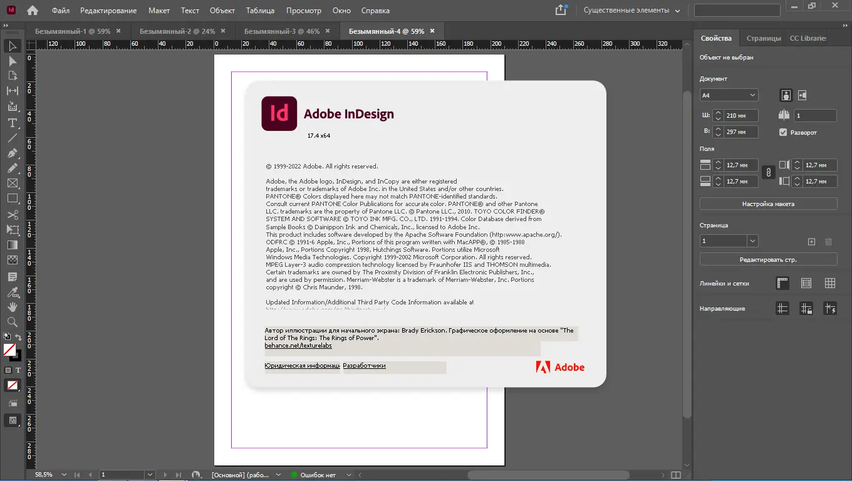Toggle baseline grid display
This screenshot has height=481, width=852.
coord(806,283)
